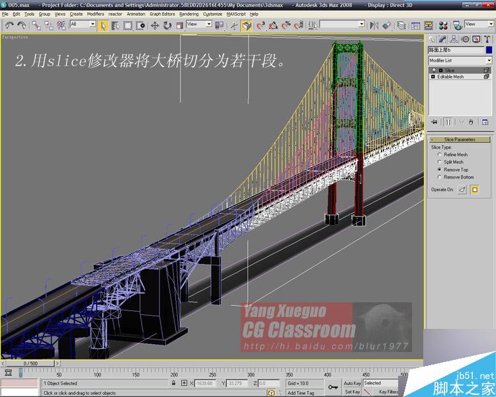Activate Select and Move tool

(155, 26)
